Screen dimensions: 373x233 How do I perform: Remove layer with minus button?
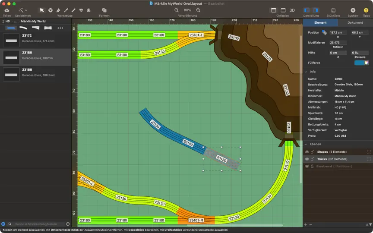coord(310,224)
